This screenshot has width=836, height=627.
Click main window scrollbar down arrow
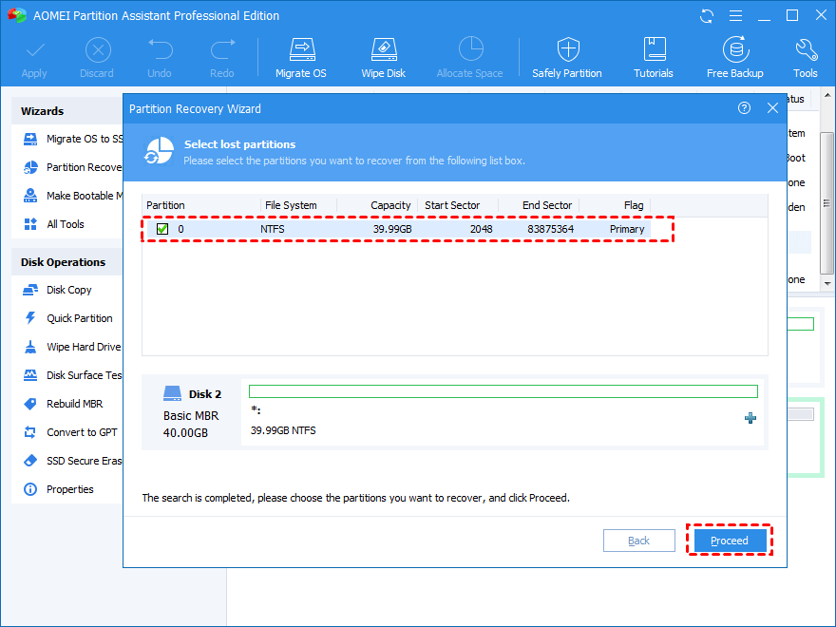coord(826,284)
